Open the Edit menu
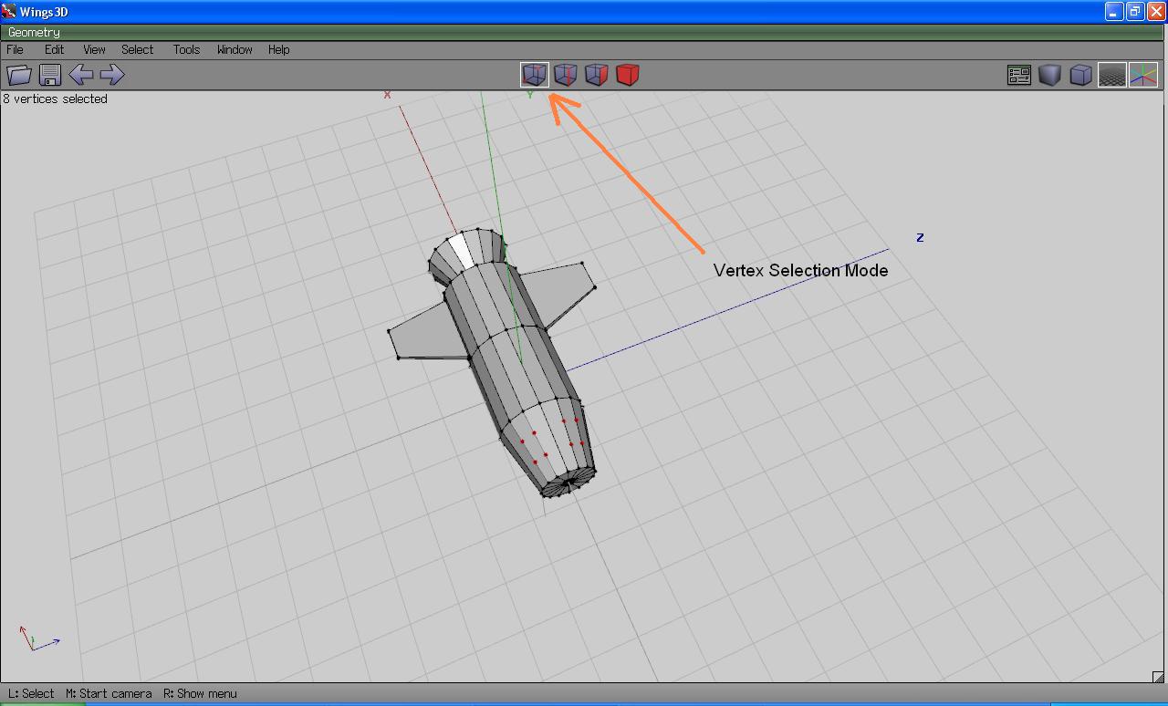Image resolution: width=1168 pixels, height=706 pixels. click(55, 49)
